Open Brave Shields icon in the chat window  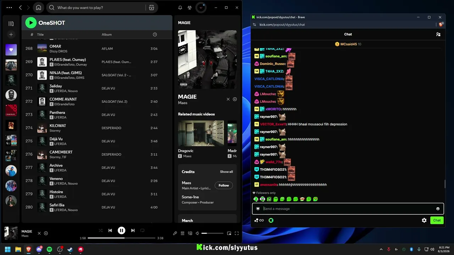click(x=441, y=24)
